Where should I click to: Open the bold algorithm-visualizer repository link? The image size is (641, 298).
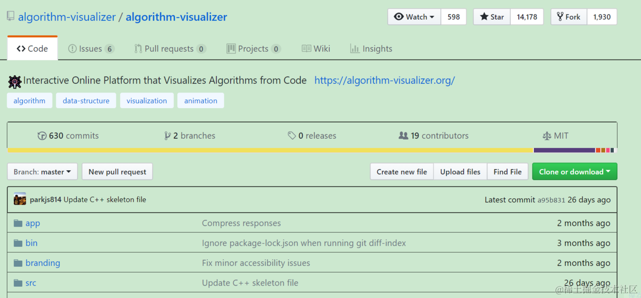coord(176,17)
